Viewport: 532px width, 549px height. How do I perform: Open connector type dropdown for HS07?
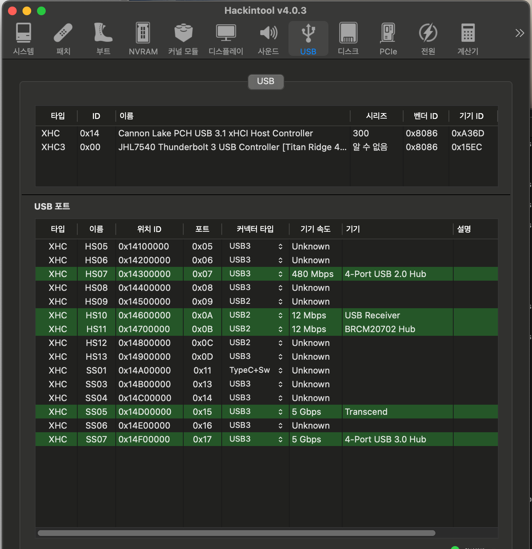coord(255,274)
